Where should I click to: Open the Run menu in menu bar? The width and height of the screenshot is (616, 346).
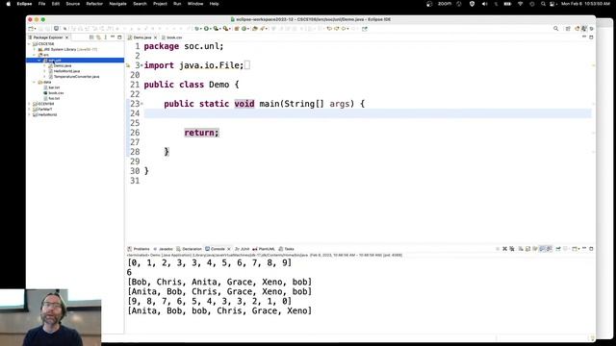click(x=177, y=4)
